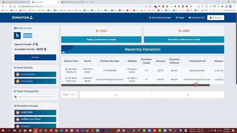Open the extensions puzzle icon
Screen dimensions: 237x133
click(x=222, y=7)
